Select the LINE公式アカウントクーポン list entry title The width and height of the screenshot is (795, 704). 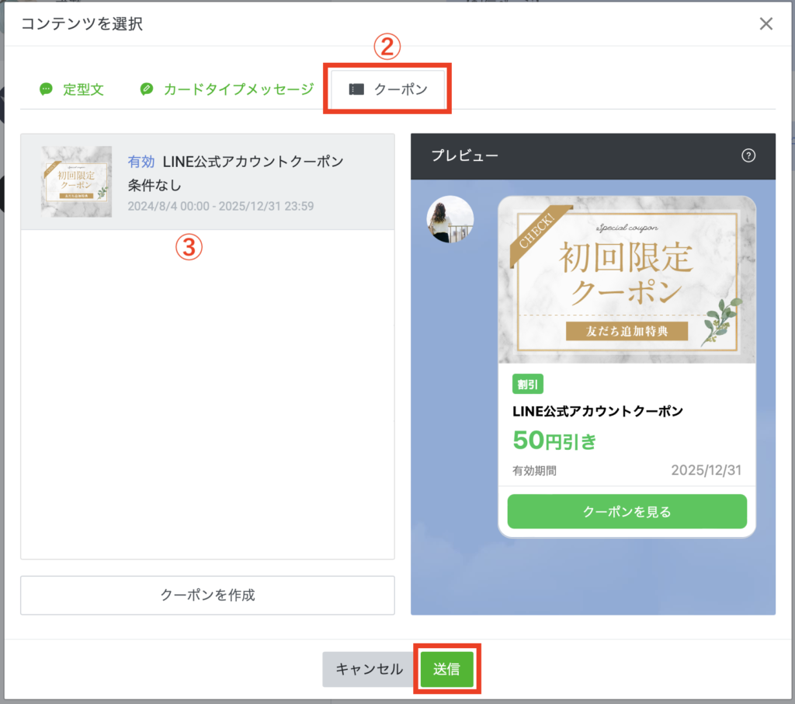point(252,162)
